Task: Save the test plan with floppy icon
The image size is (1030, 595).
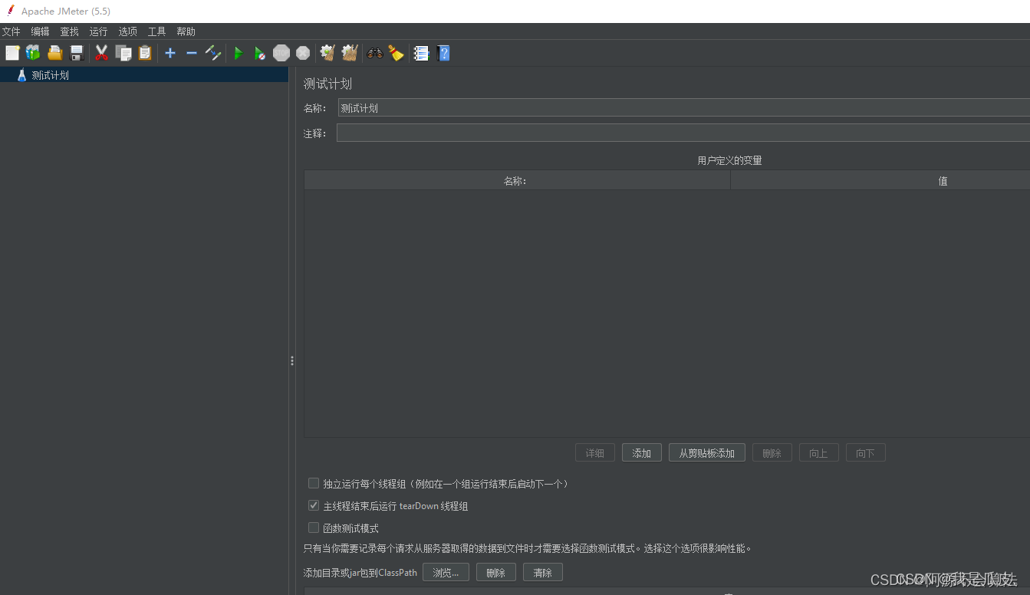Action: (x=76, y=53)
